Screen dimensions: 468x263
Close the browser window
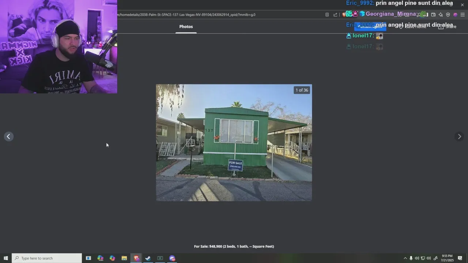[x=462, y=5]
